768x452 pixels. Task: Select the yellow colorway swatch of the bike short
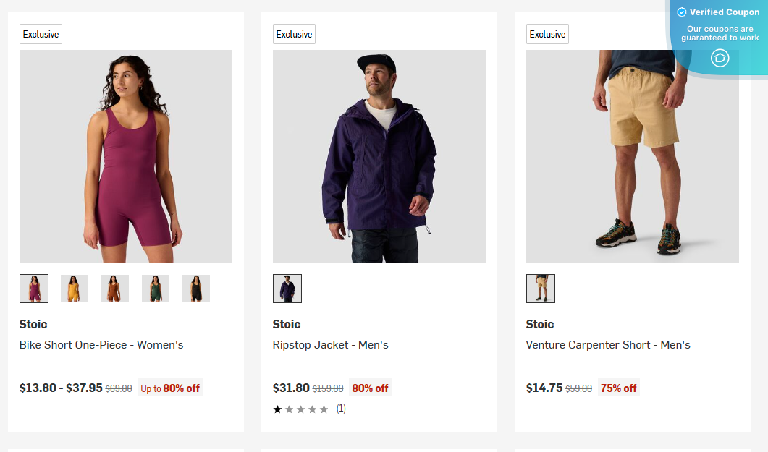pyautogui.click(x=74, y=288)
